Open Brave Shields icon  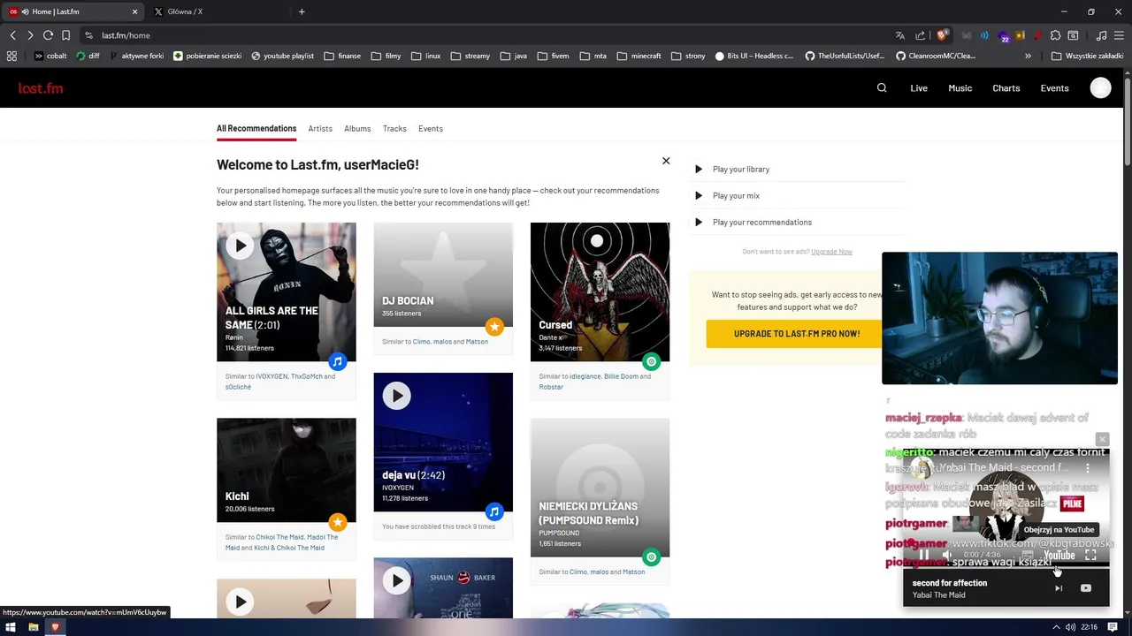pyautogui.click(x=942, y=35)
